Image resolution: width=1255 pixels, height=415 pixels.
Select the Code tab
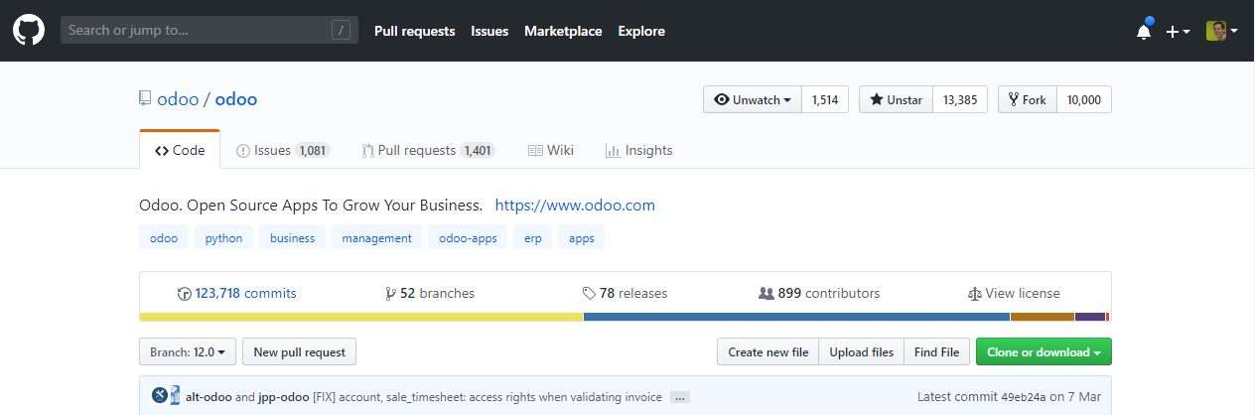[180, 150]
